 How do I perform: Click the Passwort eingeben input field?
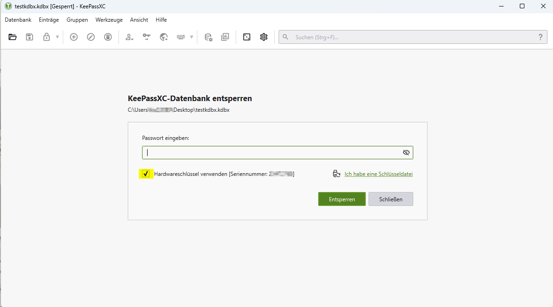click(278, 152)
